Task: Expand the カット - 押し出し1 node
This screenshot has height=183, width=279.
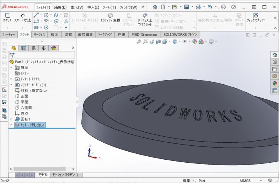Action: coord(11,125)
